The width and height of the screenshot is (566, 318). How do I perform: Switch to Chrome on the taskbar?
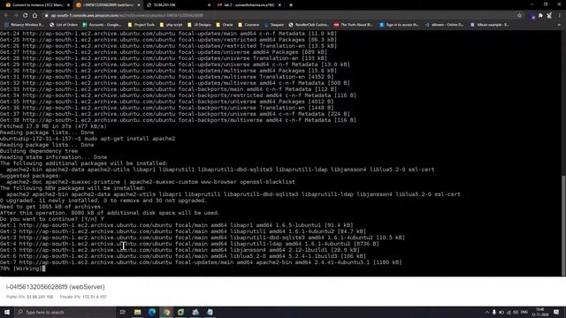point(166,312)
